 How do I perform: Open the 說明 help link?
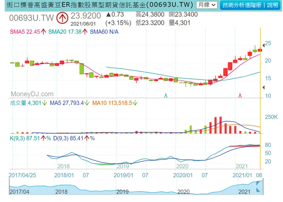[273, 5]
